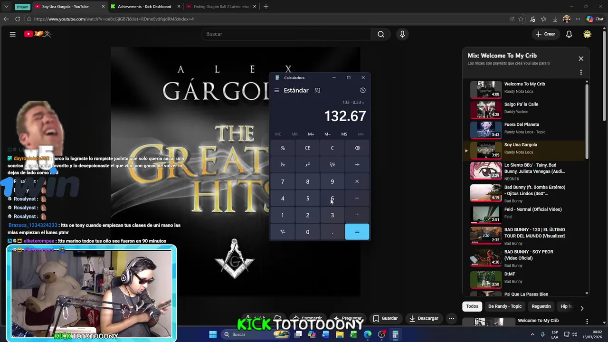The height and width of the screenshot is (342, 608).
Task: Switch to Achievements - Kick Dashboard tab
Action: [144, 7]
